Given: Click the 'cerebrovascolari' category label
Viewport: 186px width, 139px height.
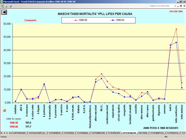Looking at the screenshot, I should pos(107,115).
